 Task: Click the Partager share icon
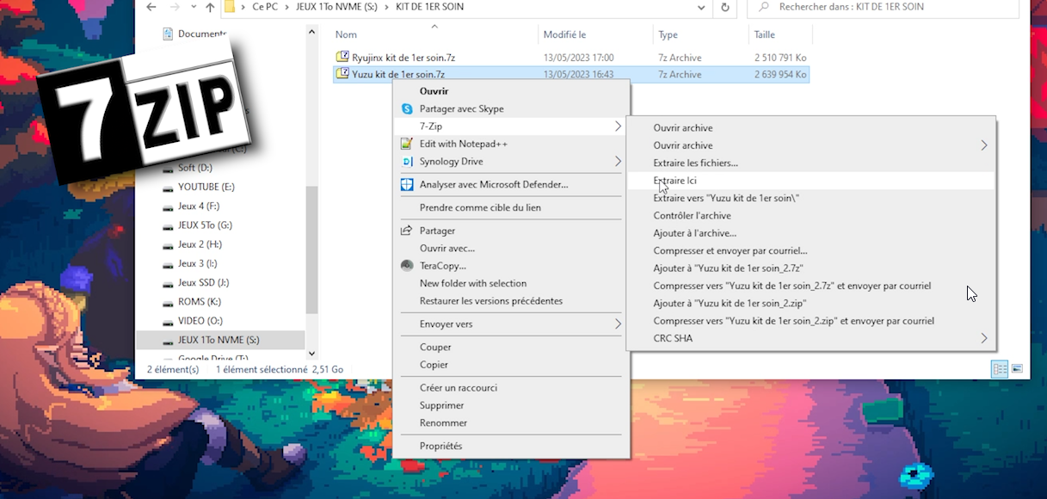(x=407, y=231)
